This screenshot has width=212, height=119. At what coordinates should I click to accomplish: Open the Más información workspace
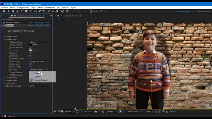(204, 12)
